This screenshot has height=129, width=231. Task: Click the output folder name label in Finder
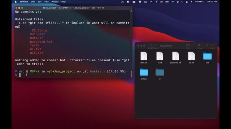point(144,79)
